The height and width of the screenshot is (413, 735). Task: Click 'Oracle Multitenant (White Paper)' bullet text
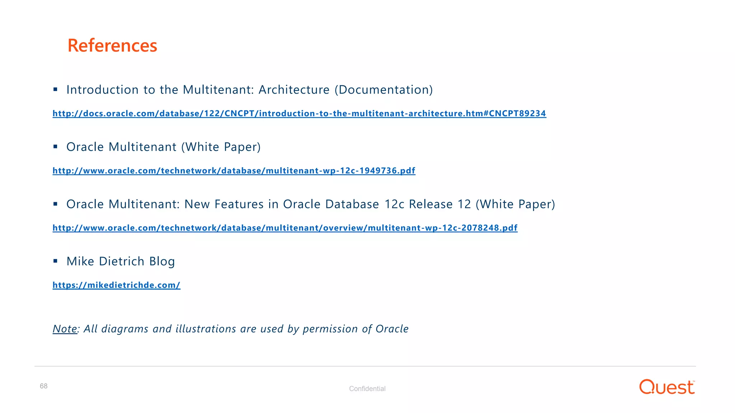(163, 147)
